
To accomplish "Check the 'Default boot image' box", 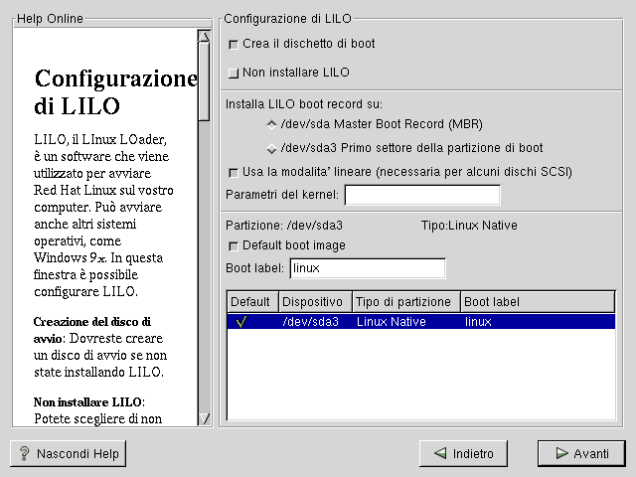I will coord(234,245).
